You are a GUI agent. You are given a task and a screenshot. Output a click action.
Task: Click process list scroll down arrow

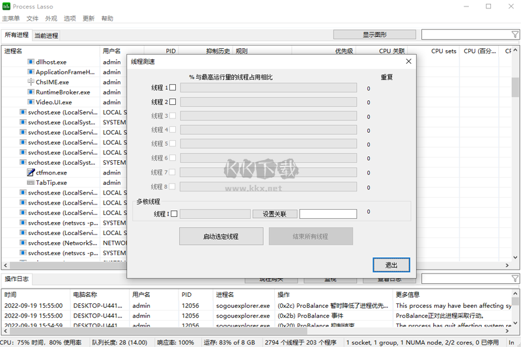coord(515,257)
